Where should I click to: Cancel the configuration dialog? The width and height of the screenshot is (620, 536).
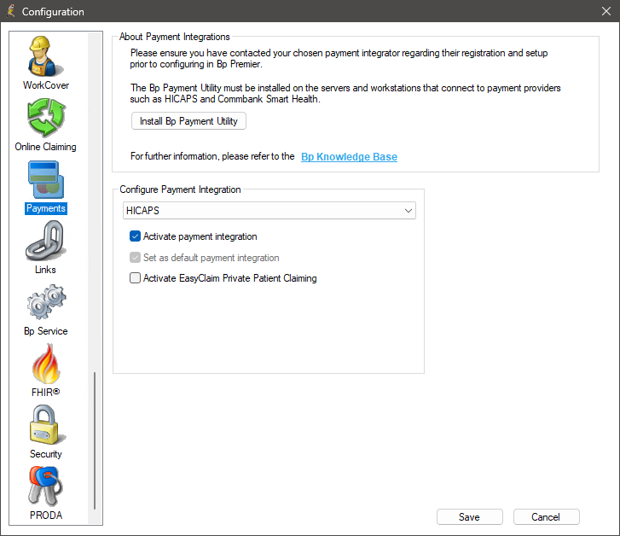tap(546, 517)
